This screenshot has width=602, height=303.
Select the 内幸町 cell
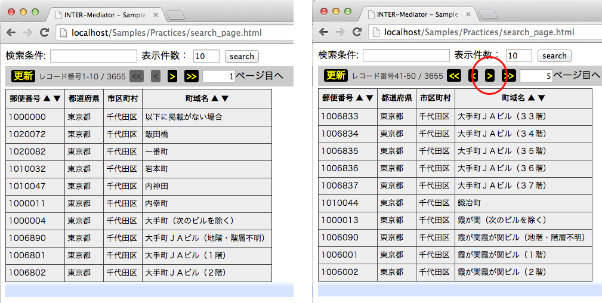[x=207, y=203]
